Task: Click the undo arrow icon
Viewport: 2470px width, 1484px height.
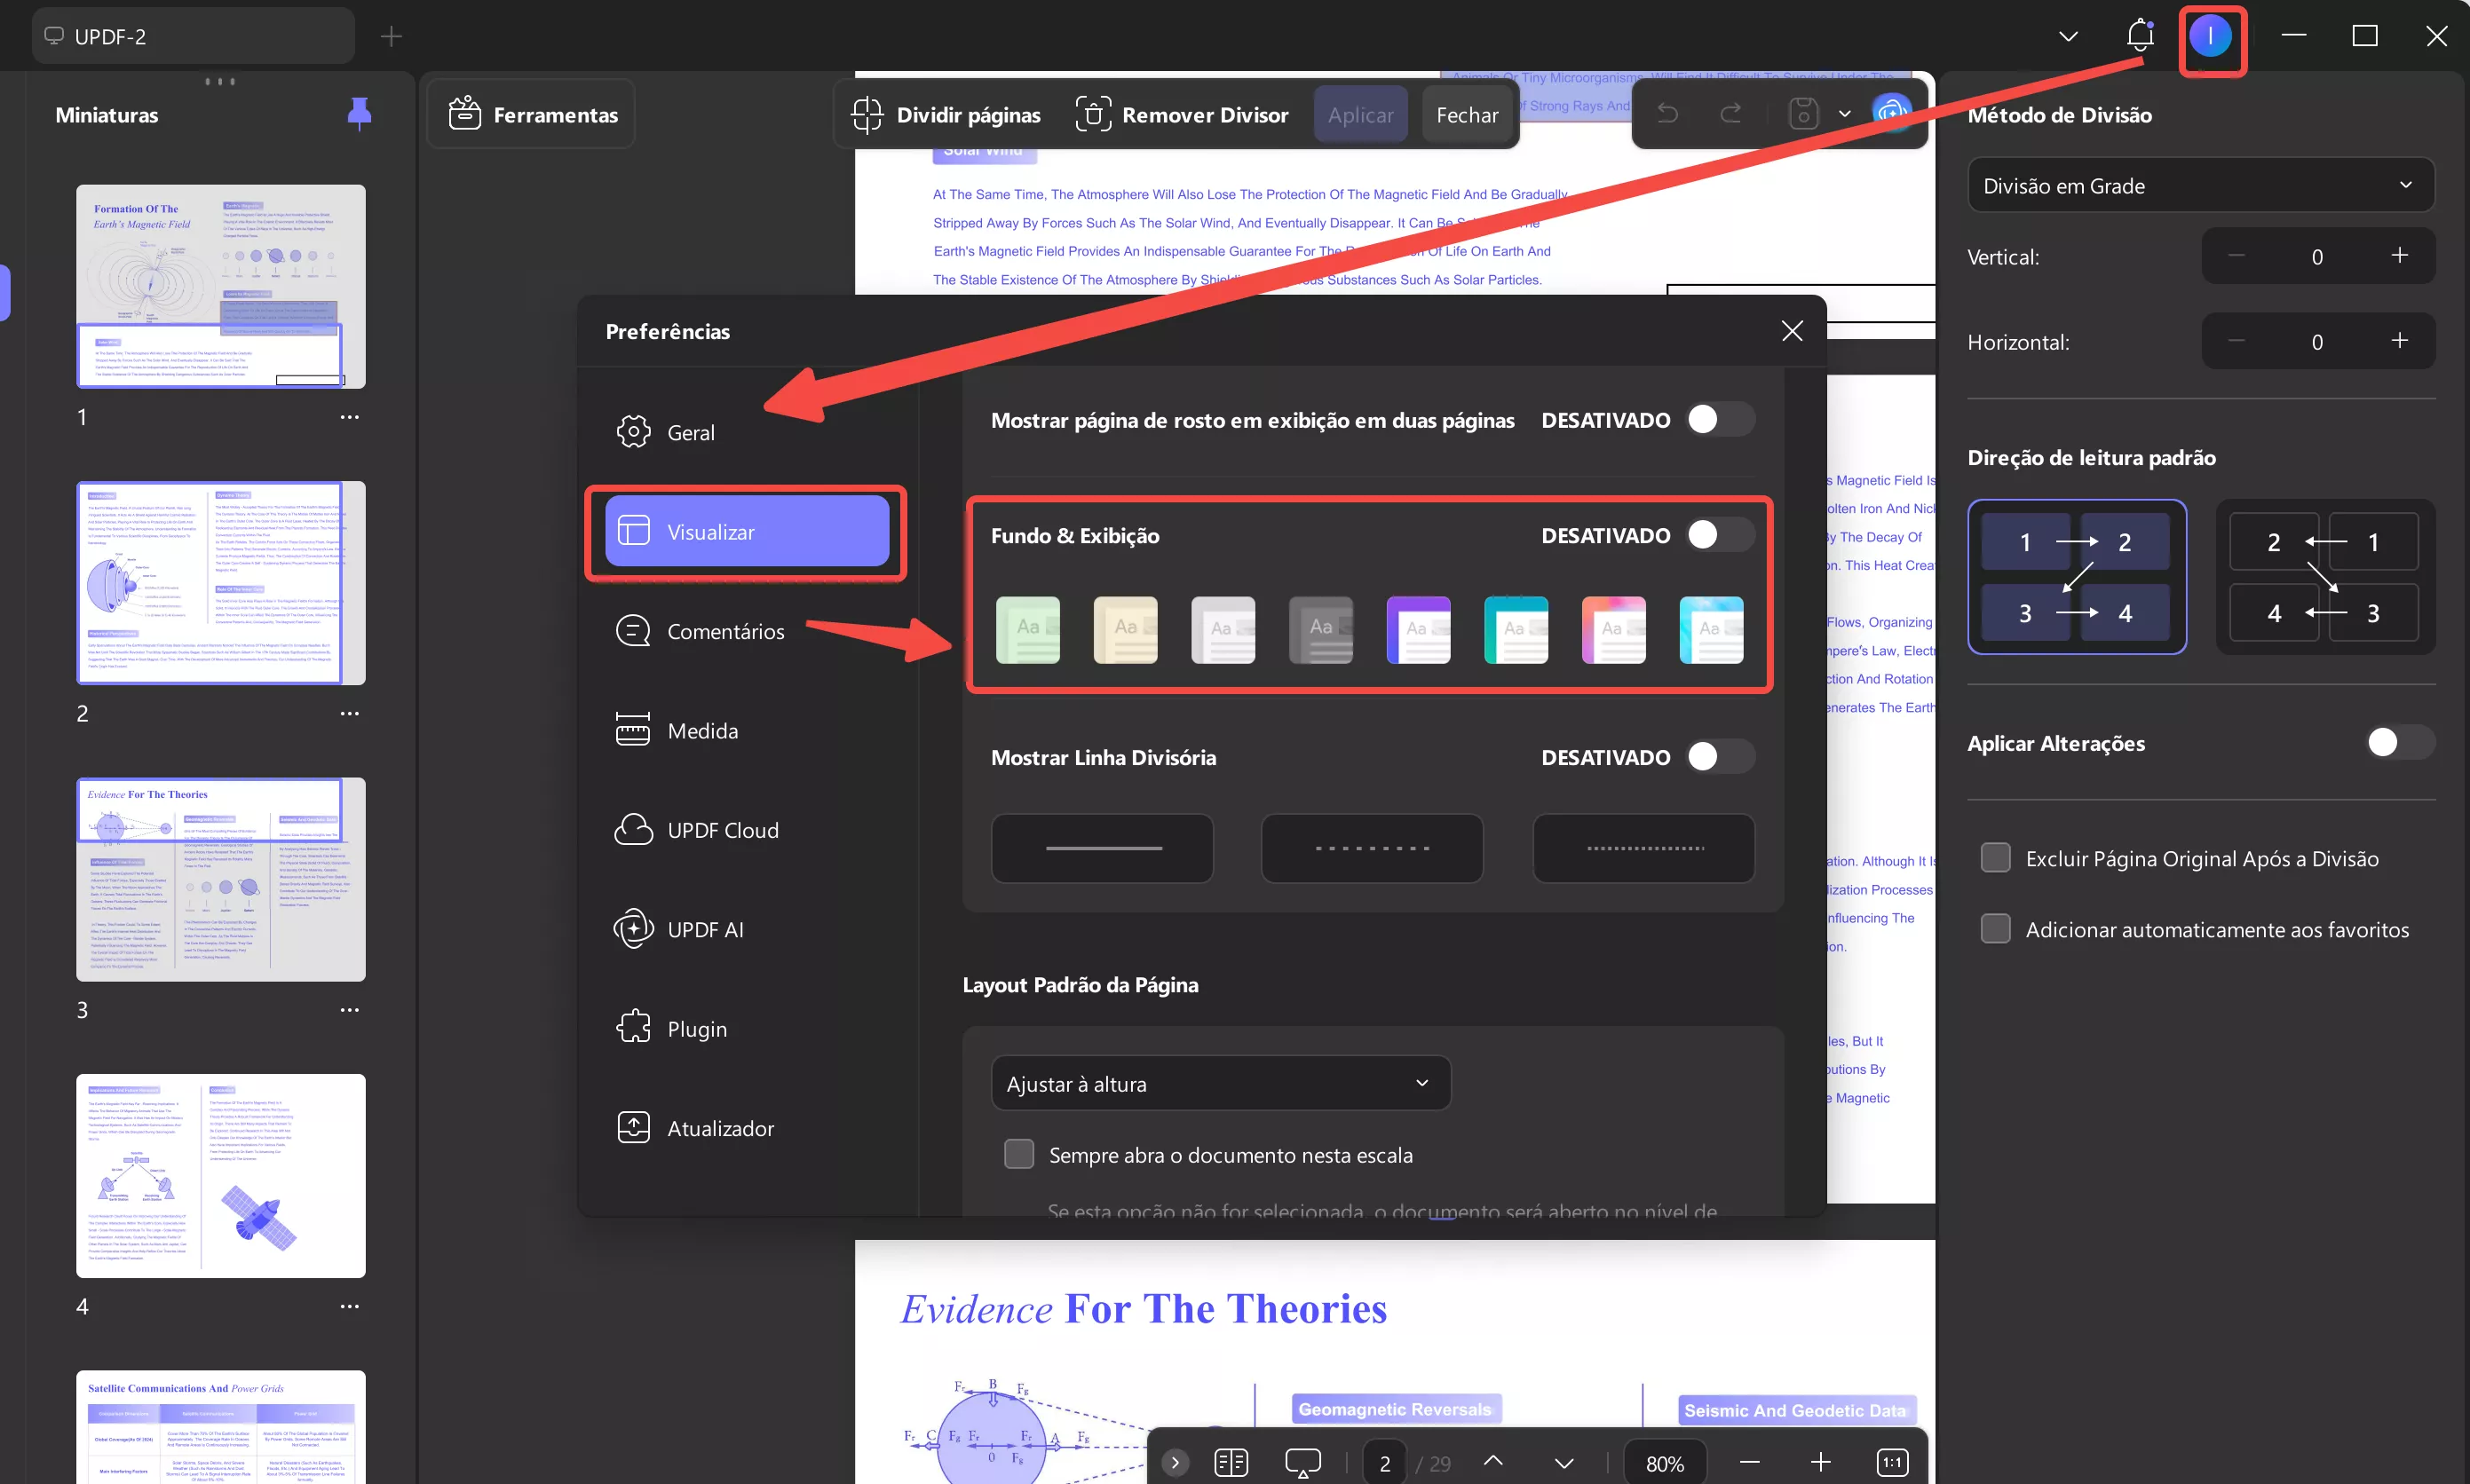Action: [1667, 114]
